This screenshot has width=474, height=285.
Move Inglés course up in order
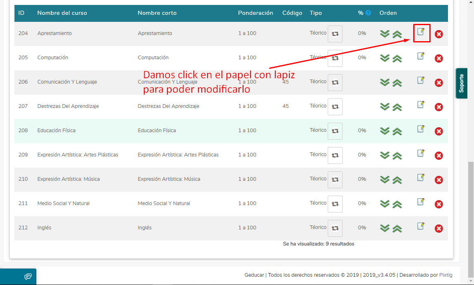tap(397, 229)
